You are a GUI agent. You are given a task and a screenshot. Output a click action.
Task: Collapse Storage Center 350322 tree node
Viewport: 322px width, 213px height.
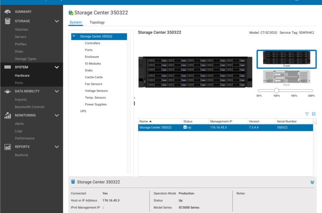(74, 36)
